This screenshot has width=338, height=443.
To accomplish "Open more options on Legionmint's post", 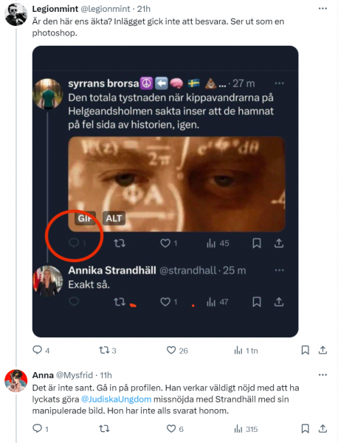I will tap(323, 9).
